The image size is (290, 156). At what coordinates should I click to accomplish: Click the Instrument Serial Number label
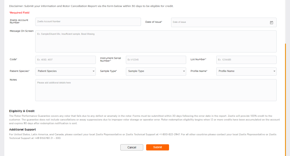110,59
